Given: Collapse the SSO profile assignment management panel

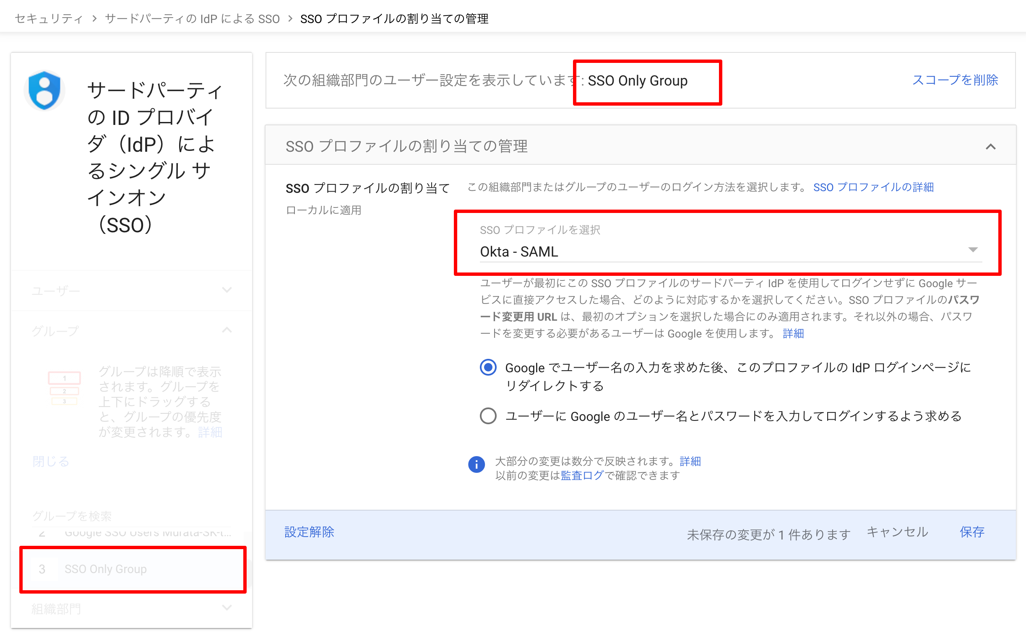Looking at the screenshot, I should [x=991, y=146].
